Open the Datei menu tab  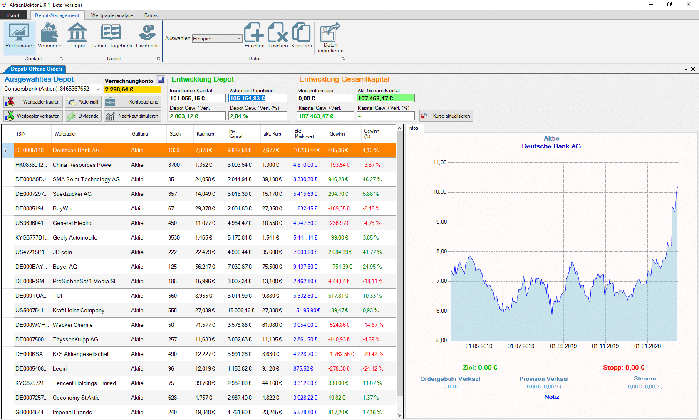(x=13, y=15)
